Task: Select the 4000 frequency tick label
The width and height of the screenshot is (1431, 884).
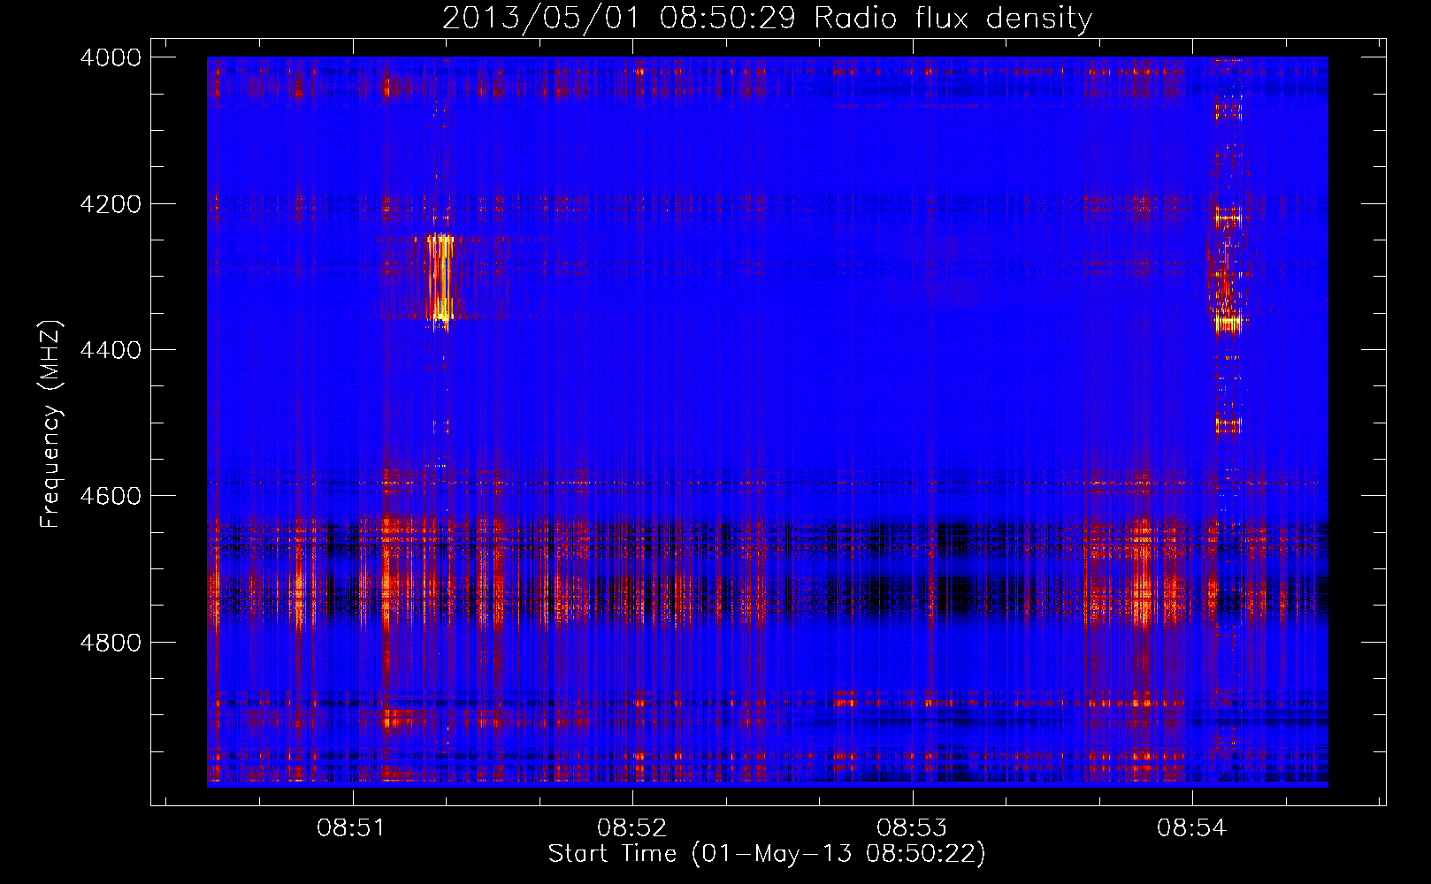Action: pyautogui.click(x=111, y=57)
